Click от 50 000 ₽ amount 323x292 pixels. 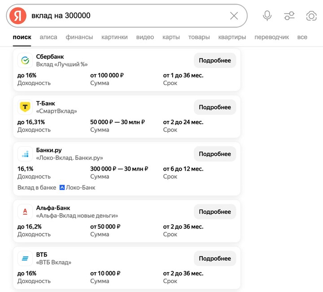105,227
